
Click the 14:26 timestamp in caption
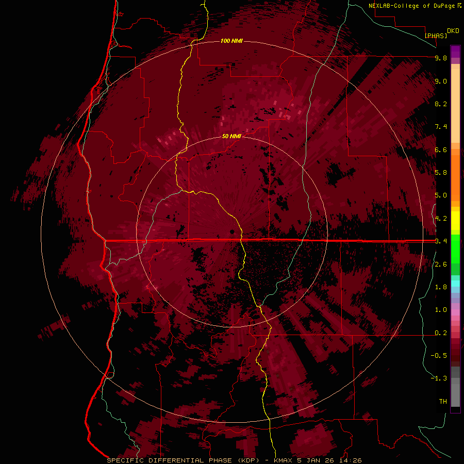[350, 460]
